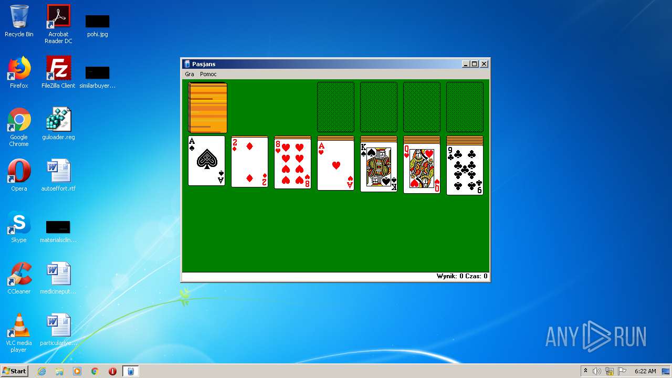Select the CCleaner desktop shortcut
The image size is (672, 378).
click(19, 278)
